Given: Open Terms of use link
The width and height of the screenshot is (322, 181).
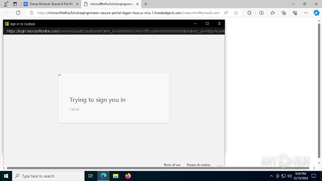Looking at the screenshot, I should pos(172,165).
